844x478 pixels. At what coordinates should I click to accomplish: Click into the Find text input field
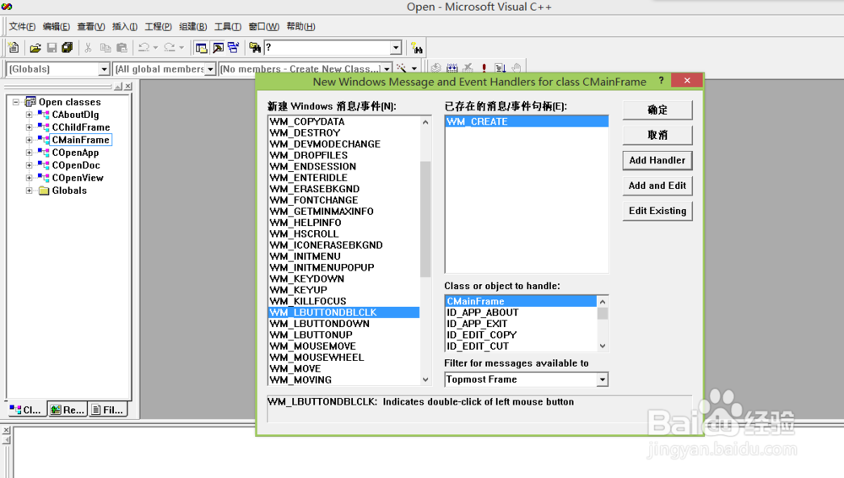tap(327, 48)
